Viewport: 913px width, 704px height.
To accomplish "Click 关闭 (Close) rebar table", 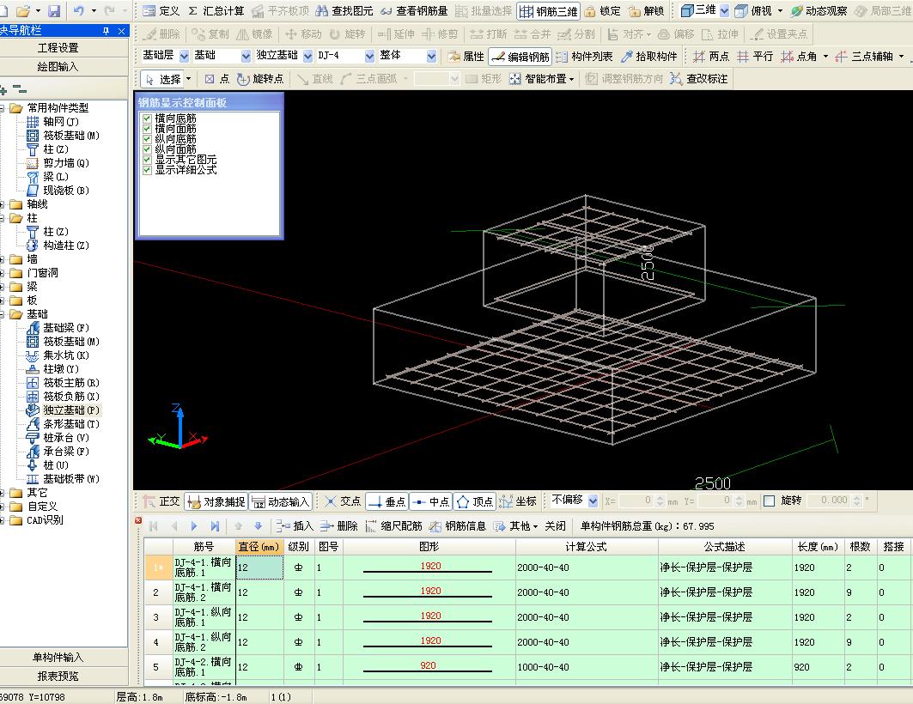I will pyautogui.click(x=555, y=526).
